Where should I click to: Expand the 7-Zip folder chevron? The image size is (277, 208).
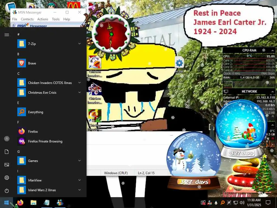(x=80, y=44)
